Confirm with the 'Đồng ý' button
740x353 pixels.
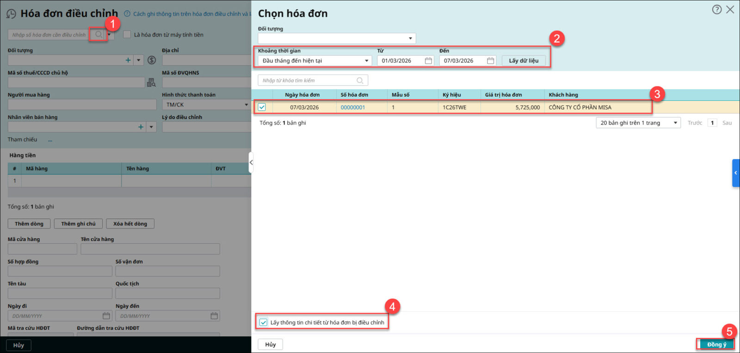tap(716, 344)
